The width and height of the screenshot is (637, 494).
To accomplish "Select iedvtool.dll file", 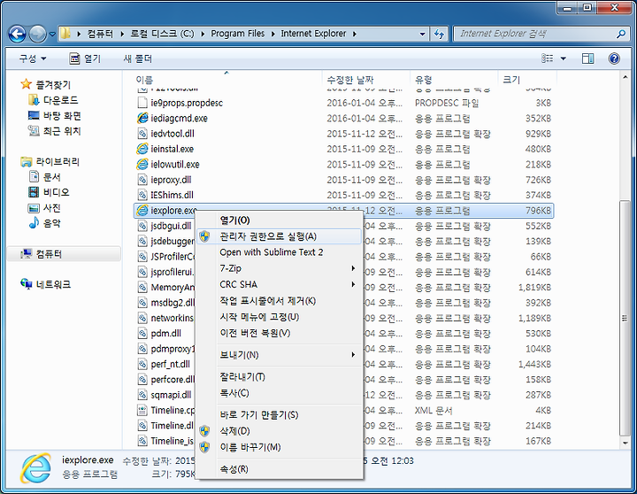I will point(173,134).
